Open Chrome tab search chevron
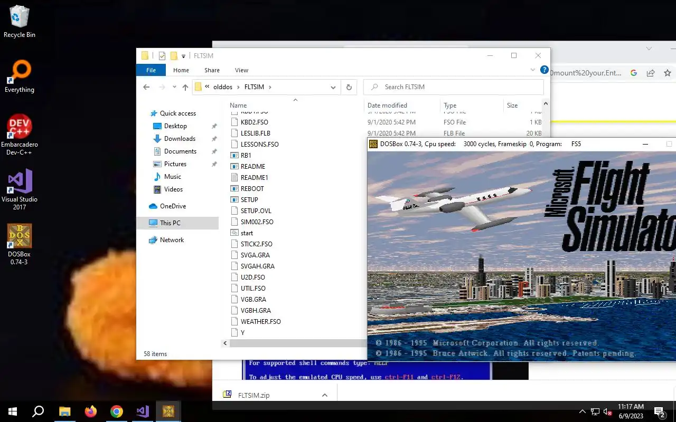The width and height of the screenshot is (676, 422). [649, 49]
